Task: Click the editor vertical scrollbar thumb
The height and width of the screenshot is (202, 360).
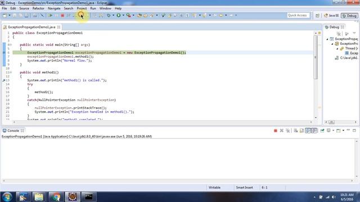Action: pyautogui.click(x=316, y=57)
